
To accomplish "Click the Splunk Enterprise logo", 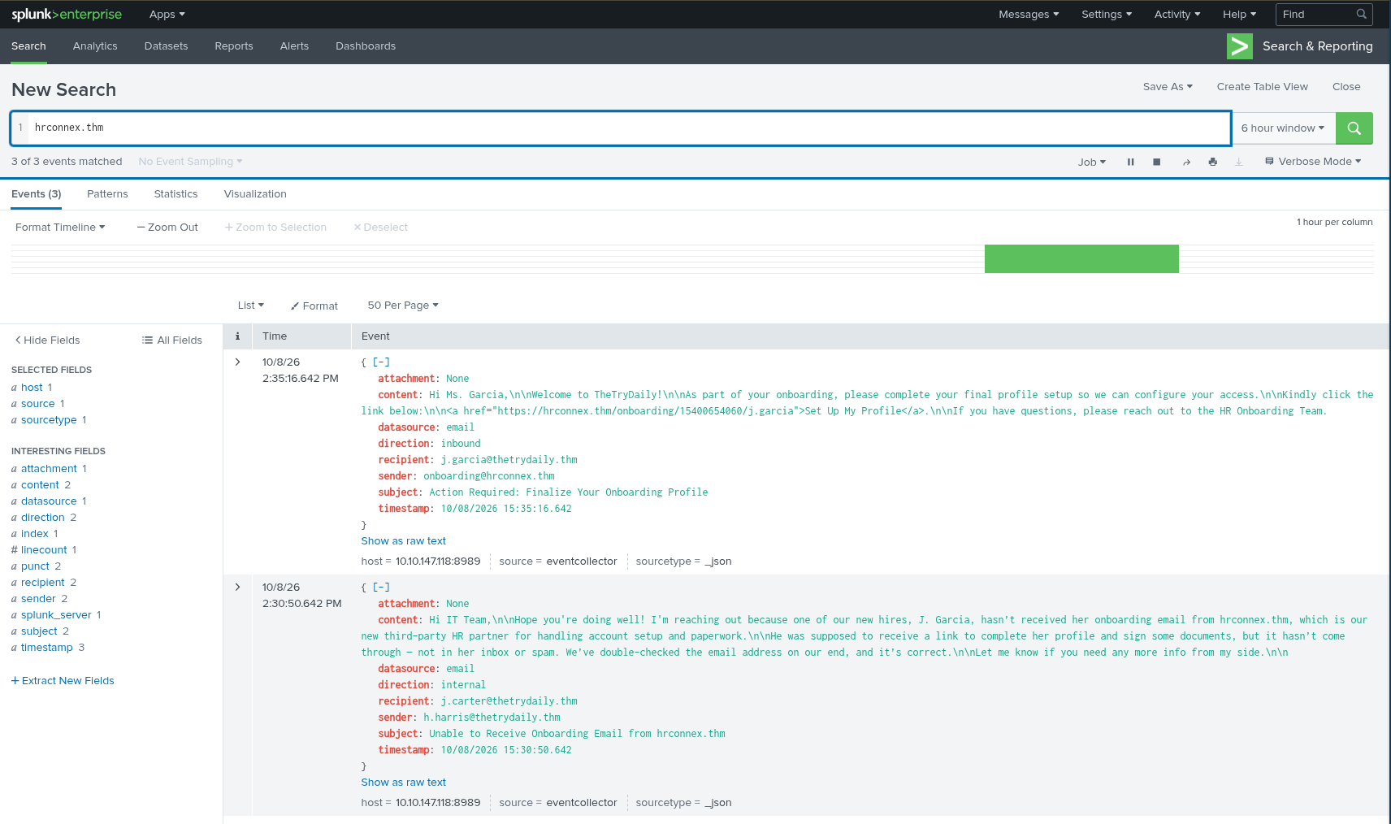I will click(67, 15).
